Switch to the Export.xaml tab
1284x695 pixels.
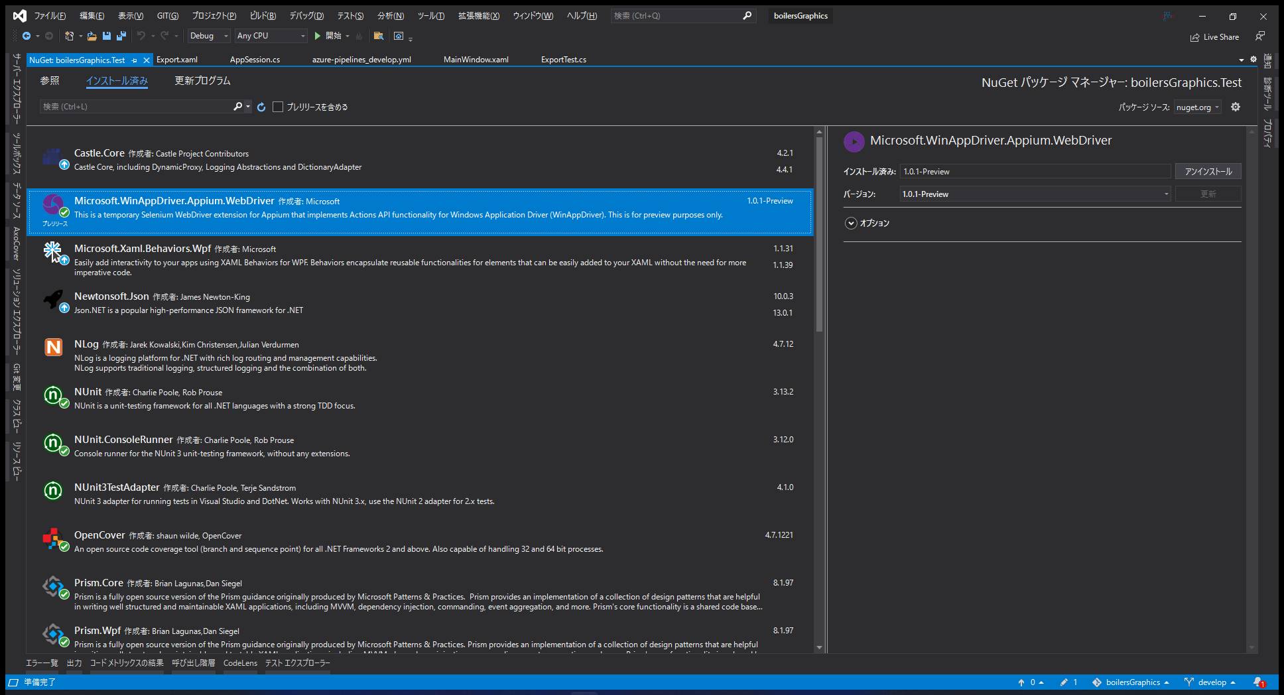177,60
